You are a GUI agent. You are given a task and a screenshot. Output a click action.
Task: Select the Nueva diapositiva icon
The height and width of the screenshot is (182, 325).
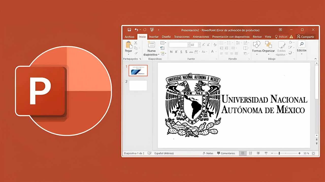click(151, 44)
